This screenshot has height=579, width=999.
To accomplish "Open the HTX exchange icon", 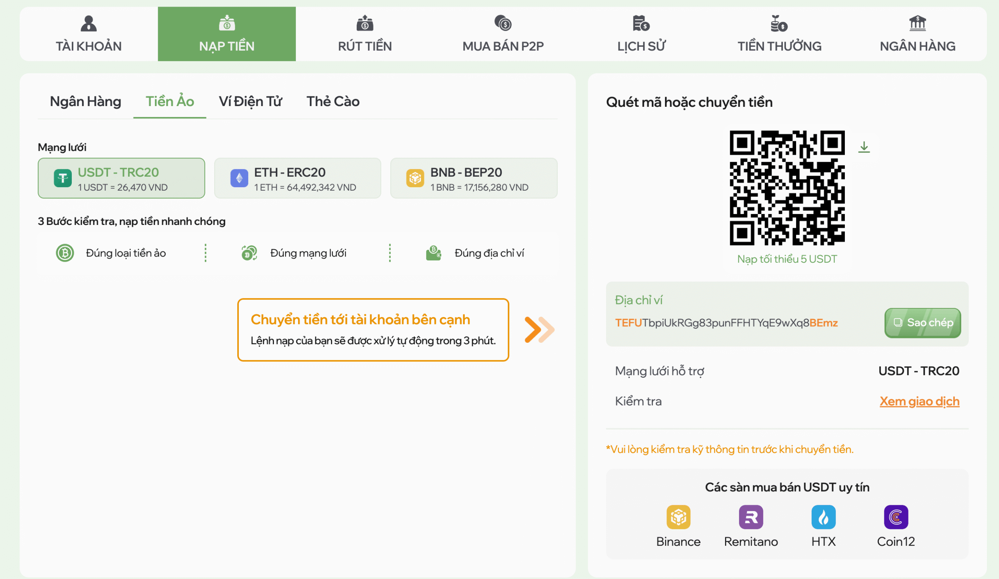I will pos(823,517).
